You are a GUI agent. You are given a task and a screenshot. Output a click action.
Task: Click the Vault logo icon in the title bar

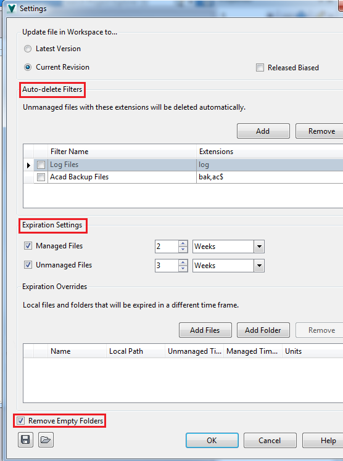(12, 8)
